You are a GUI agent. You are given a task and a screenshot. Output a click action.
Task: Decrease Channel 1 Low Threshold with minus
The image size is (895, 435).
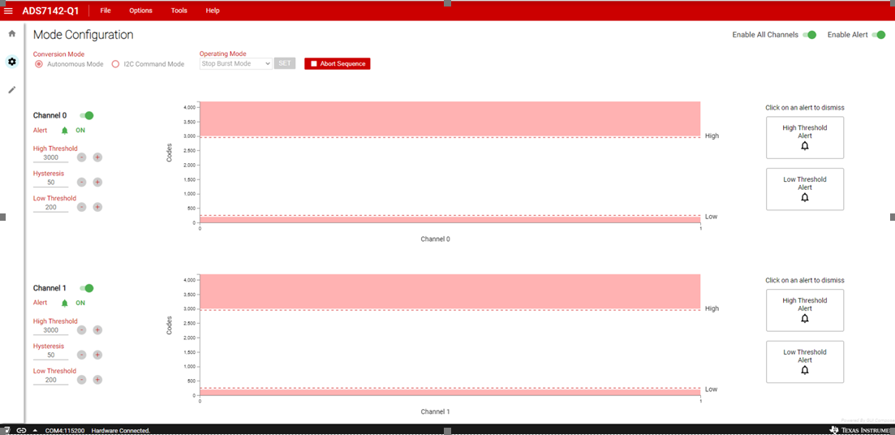pos(82,380)
